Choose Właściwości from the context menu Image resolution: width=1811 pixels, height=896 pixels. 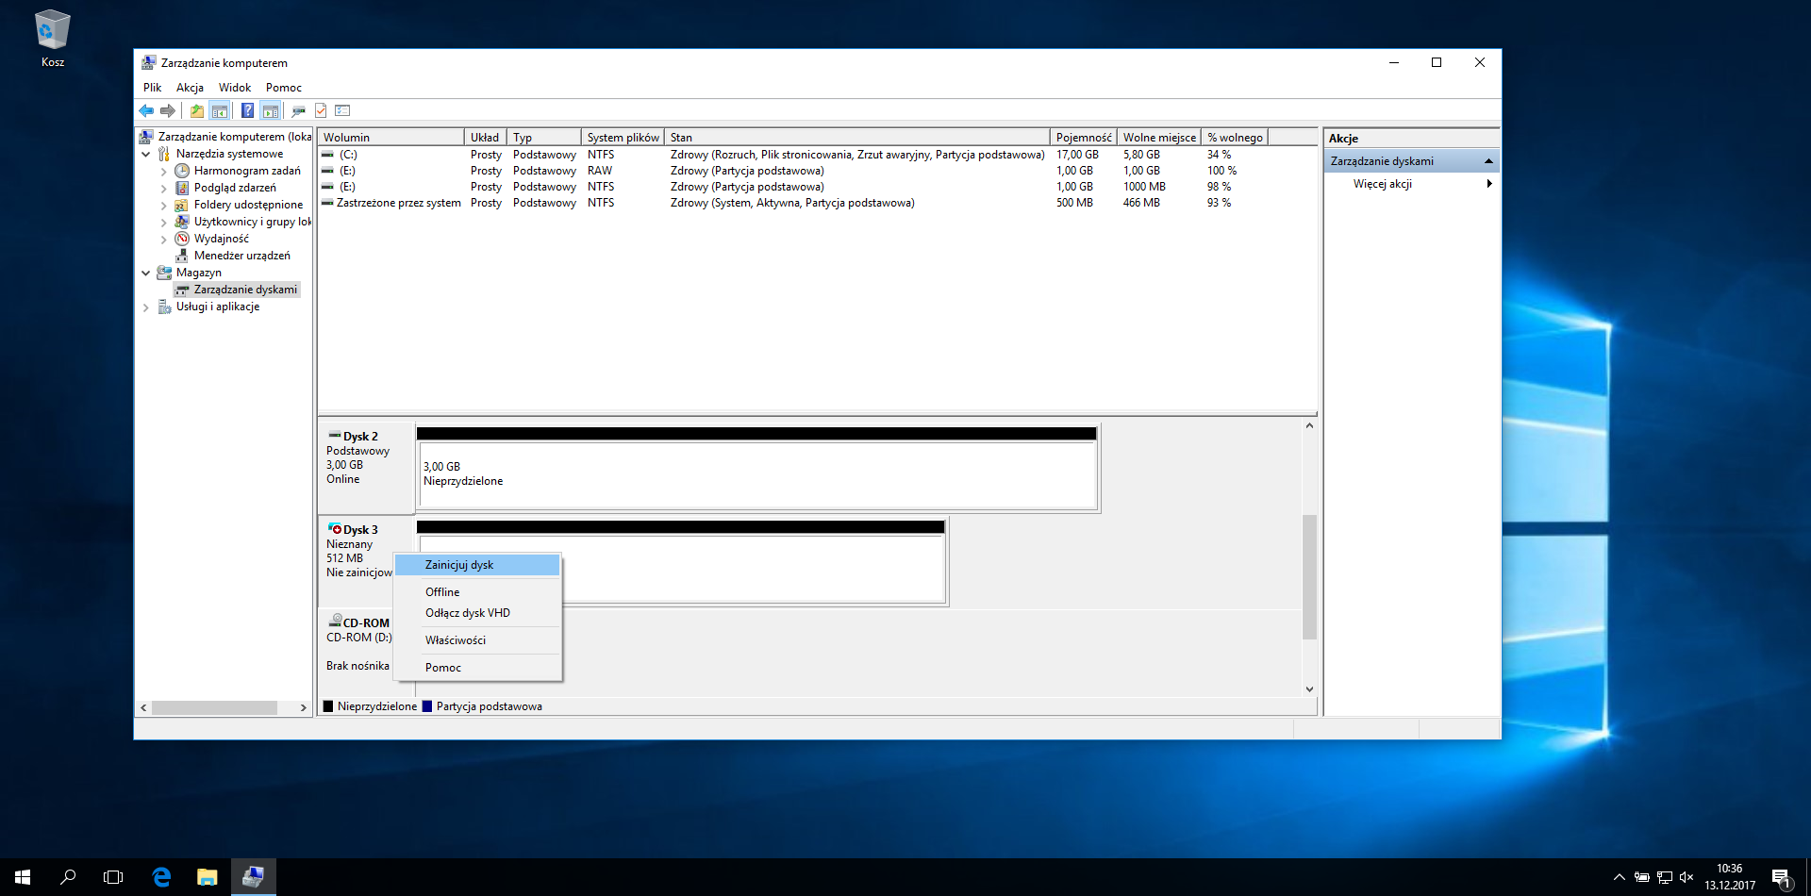pyautogui.click(x=477, y=640)
